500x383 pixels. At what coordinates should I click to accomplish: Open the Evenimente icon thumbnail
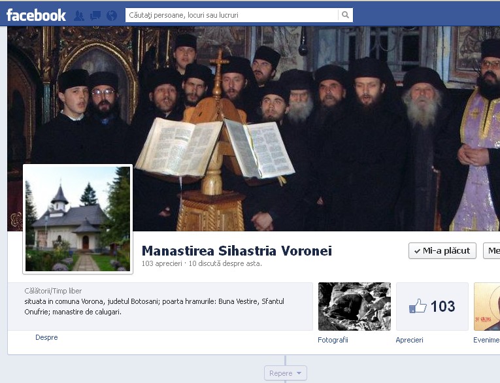tap(487, 306)
